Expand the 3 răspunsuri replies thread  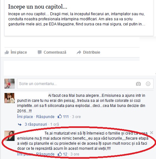click(x=36, y=124)
